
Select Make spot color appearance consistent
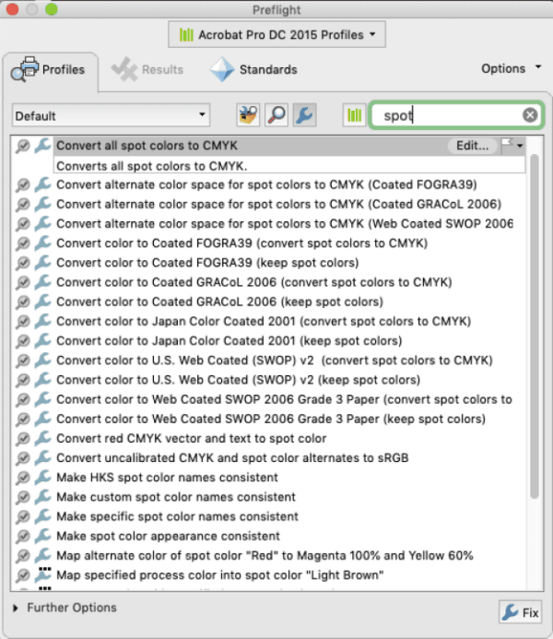[168, 536]
